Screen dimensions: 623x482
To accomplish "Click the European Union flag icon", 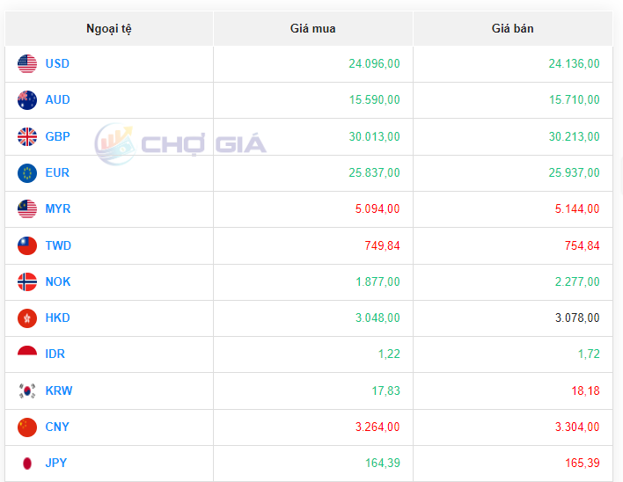I will click(27, 173).
